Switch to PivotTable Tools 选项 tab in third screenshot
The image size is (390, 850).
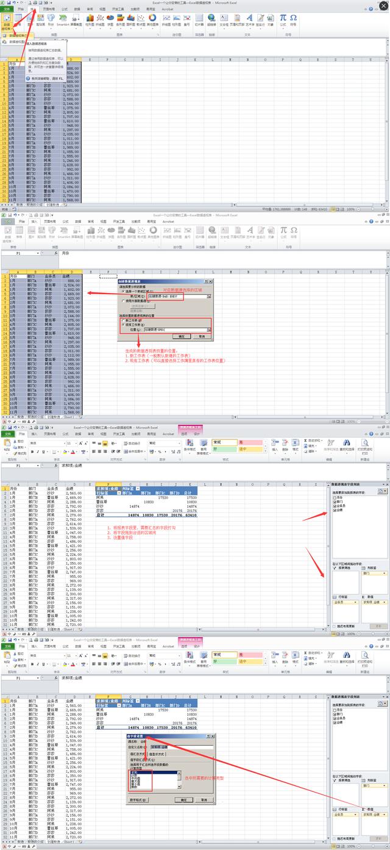click(184, 434)
